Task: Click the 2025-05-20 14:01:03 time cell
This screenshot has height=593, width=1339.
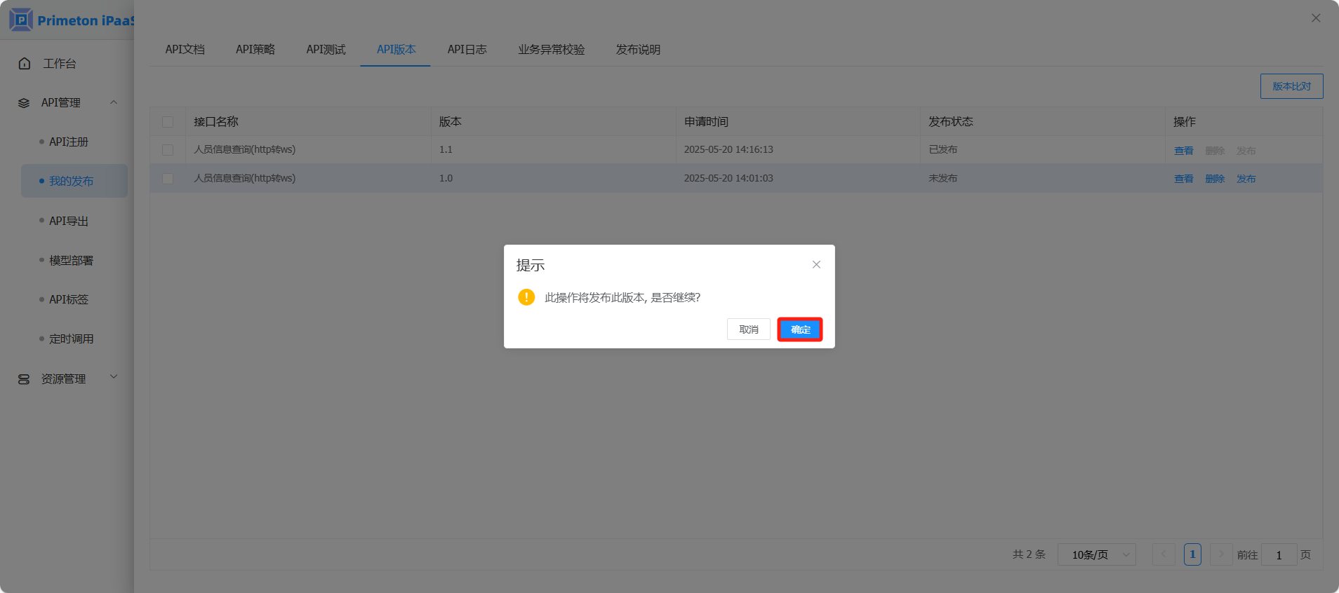Action: [x=728, y=179]
